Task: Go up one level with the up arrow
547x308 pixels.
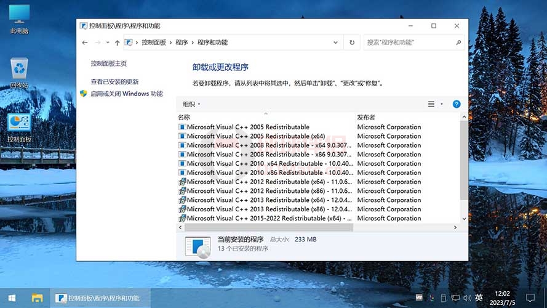Action: click(x=117, y=43)
